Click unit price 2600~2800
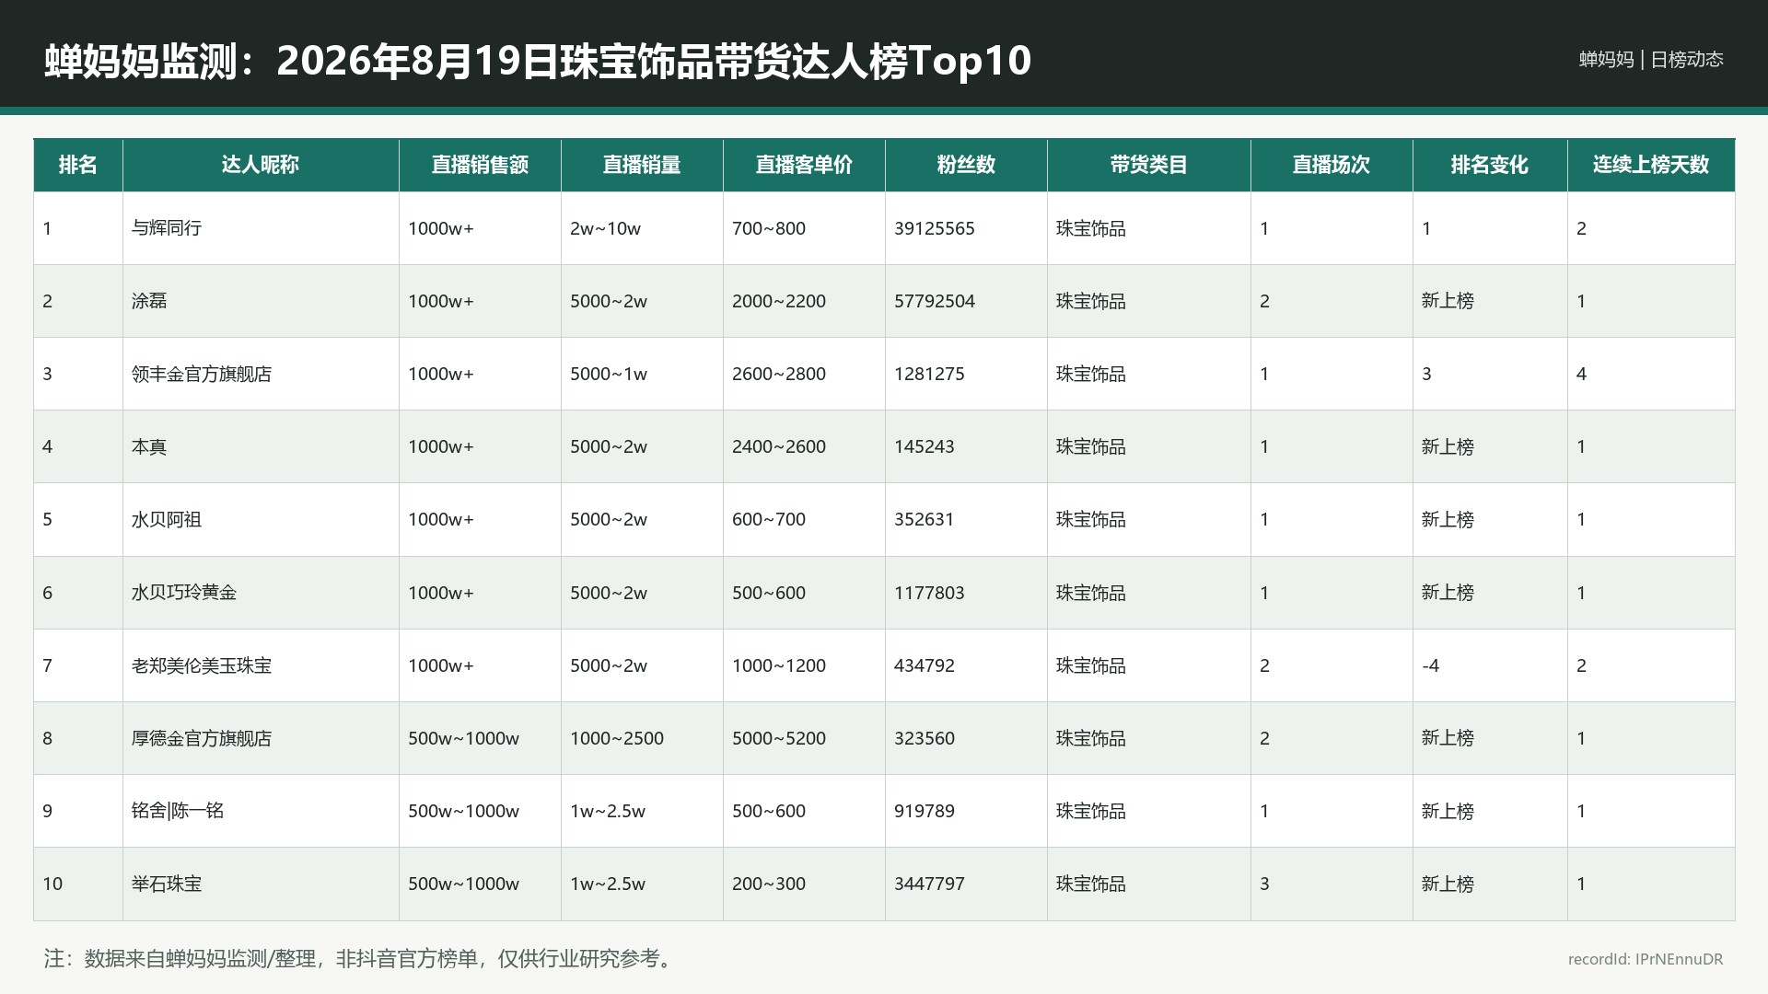 [779, 374]
